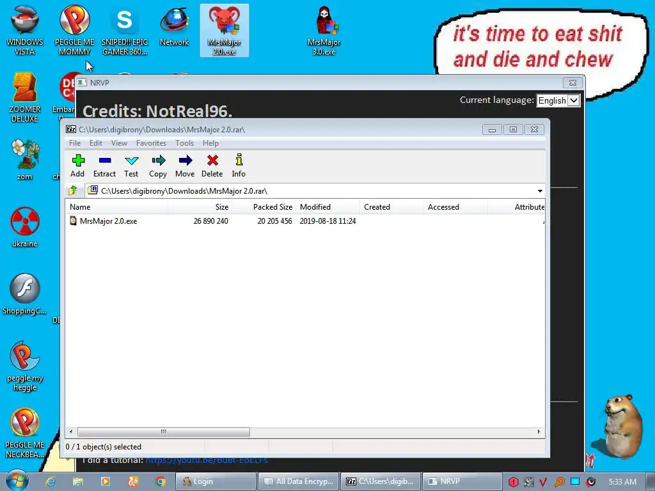Open the File menu

[x=75, y=143]
